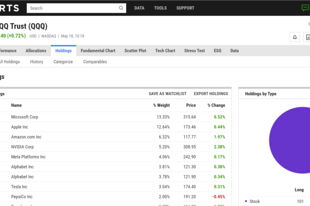Image resolution: width=310 pixels, height=206 pixels.
Task: Open the Apple Inc holding
Action: click(x=20, y=127)
